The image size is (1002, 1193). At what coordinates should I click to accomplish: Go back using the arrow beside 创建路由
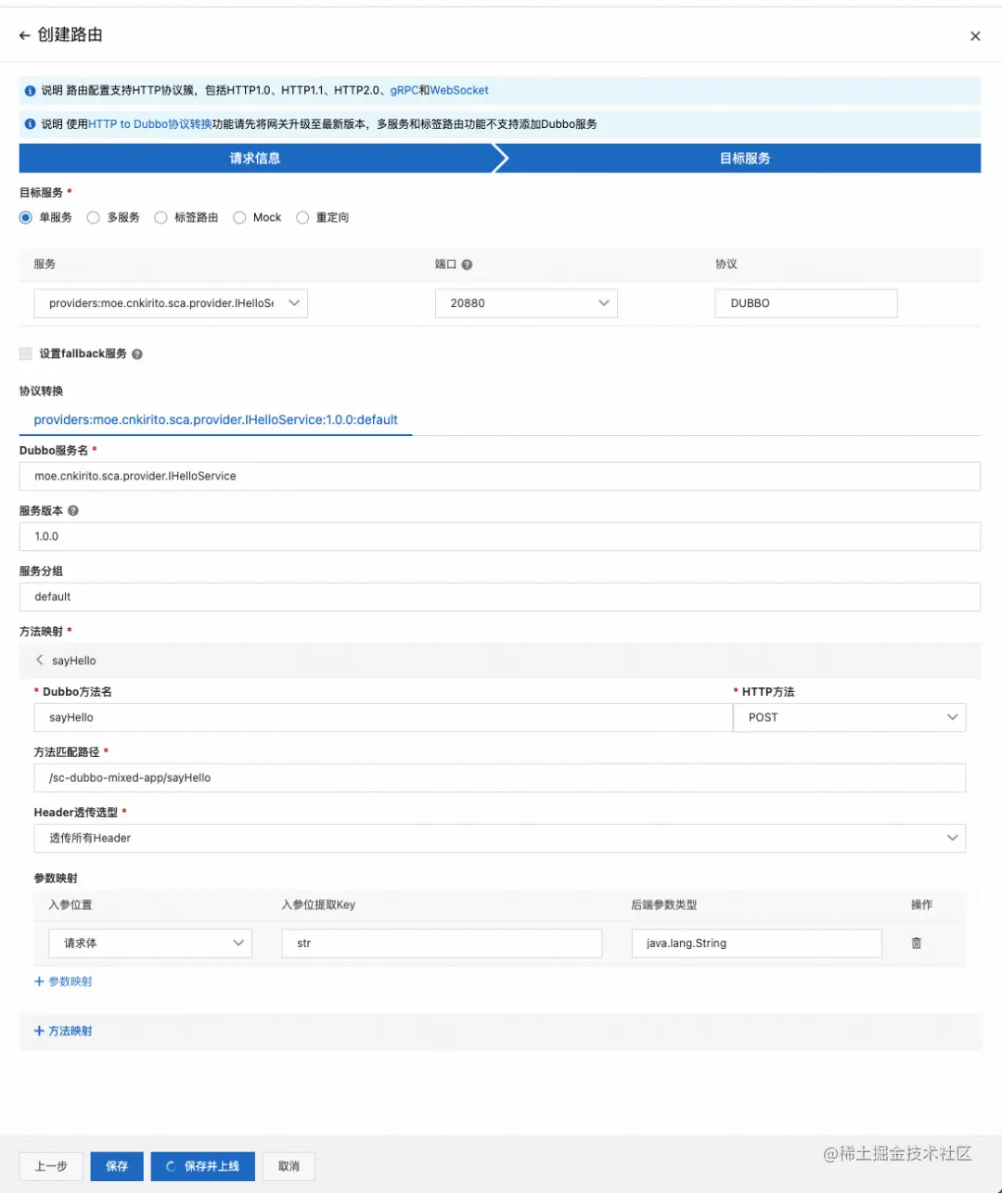pyautogui.click(x=25, y=35)
